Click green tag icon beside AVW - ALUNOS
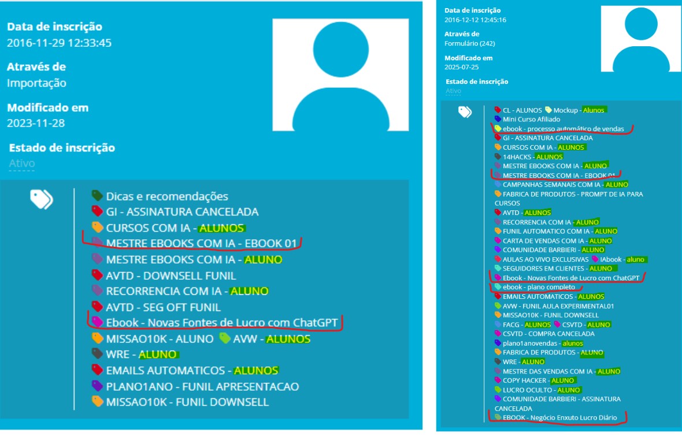This screenshot has width=682, height=437. point(224,338)
